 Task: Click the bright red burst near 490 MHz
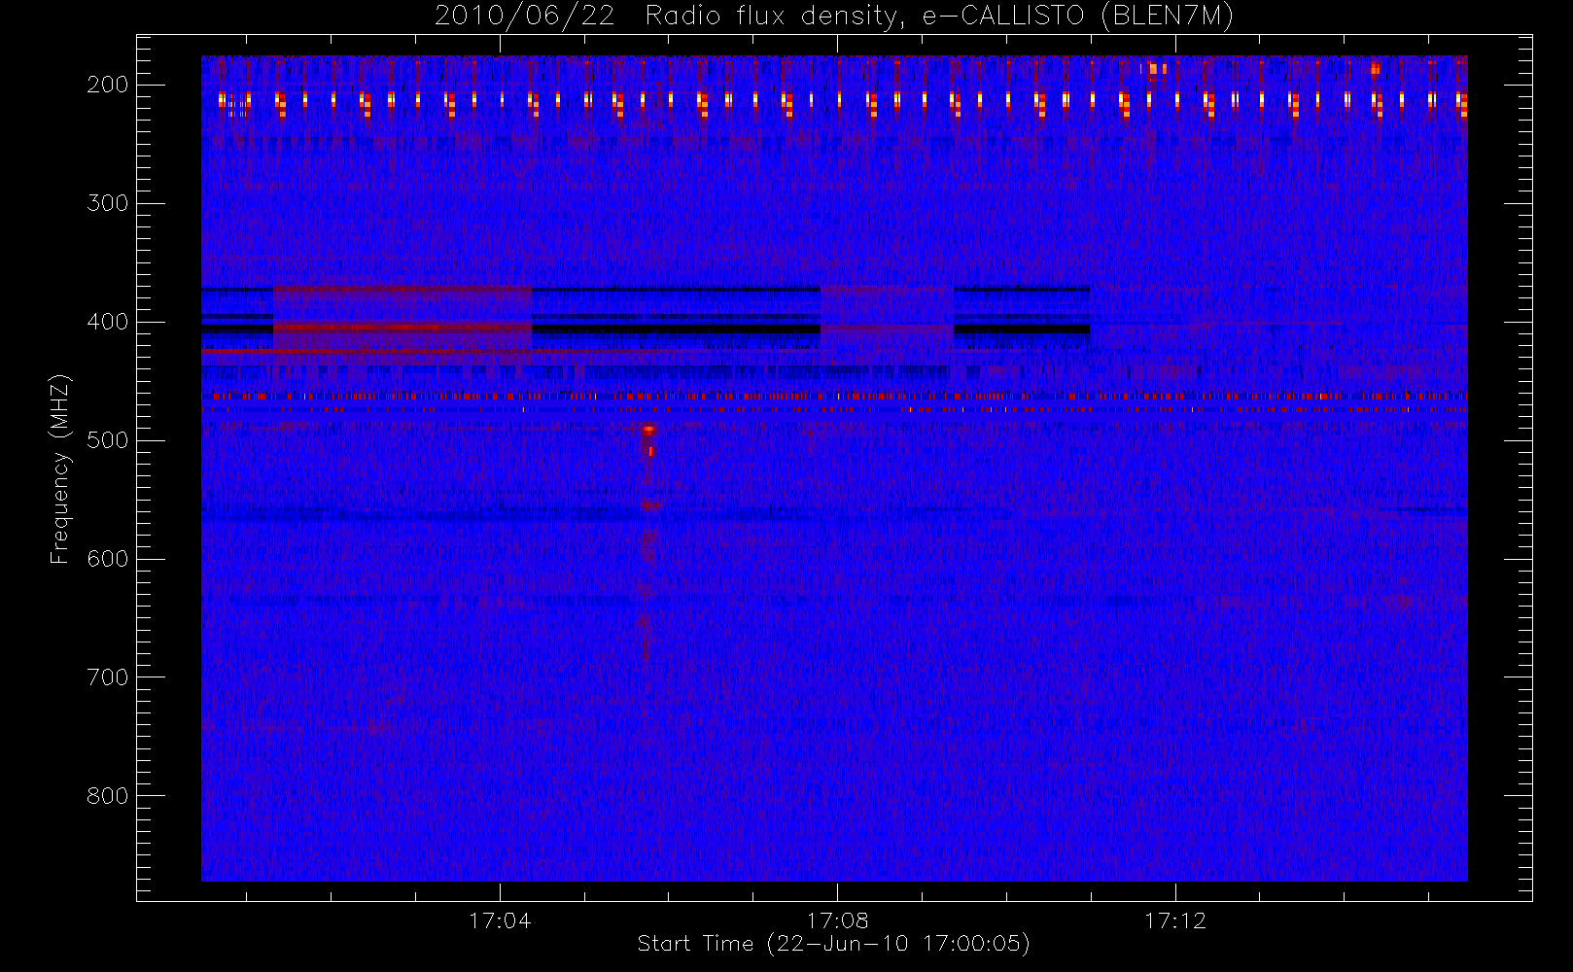tap(648, 430)
